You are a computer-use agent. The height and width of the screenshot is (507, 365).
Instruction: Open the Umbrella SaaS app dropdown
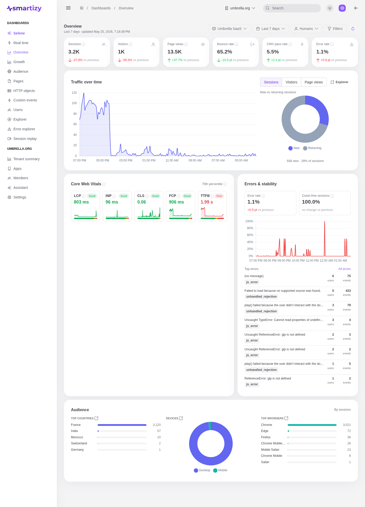tap(229, 29)
